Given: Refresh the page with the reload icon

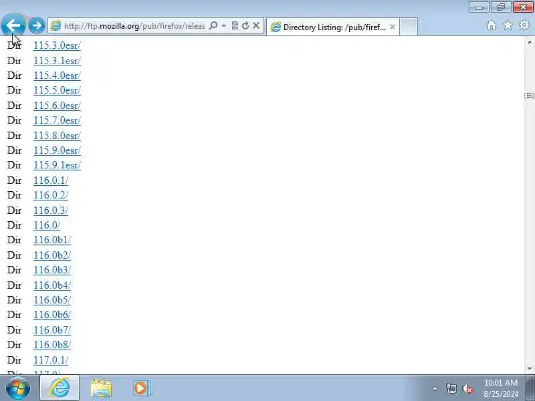Looking at the screenshot, I should [245, 26].
